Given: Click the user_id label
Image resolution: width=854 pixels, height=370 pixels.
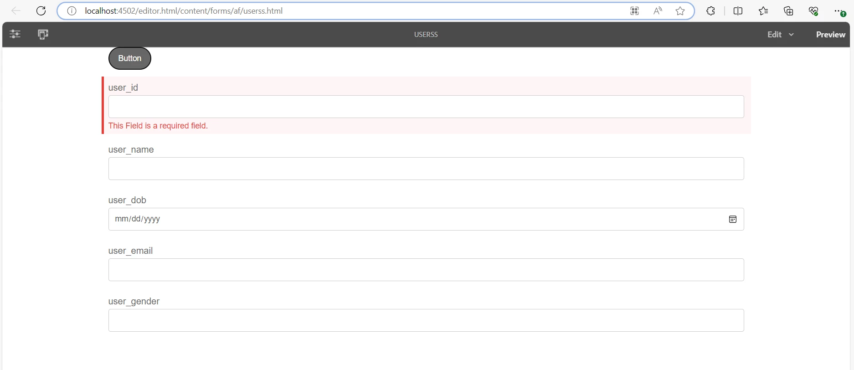Looking at the screenshot, I should (123, 87).
